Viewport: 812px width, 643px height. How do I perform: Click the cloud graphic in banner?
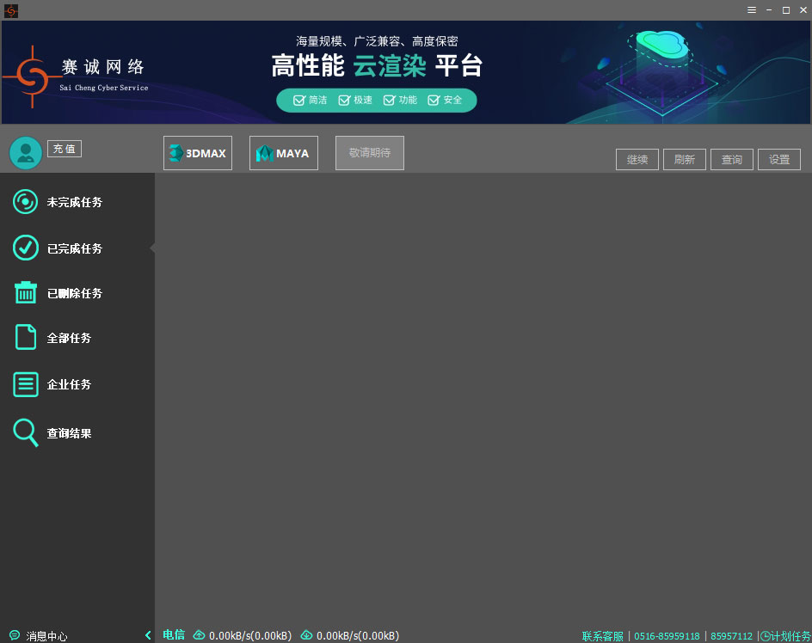click(x=663, y=46)
